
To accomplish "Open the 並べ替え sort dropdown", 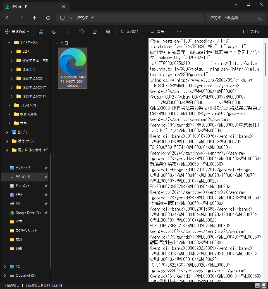I will [131, 32].
